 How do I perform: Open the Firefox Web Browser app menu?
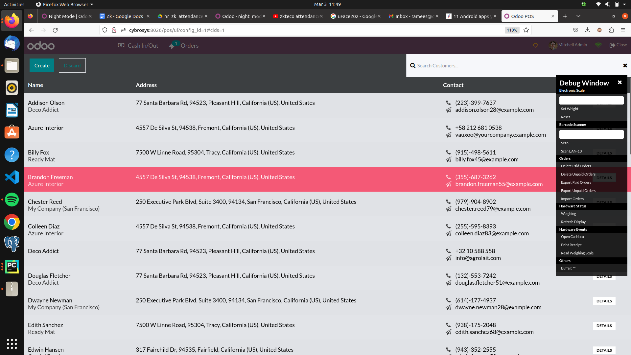tap(64, 4)
